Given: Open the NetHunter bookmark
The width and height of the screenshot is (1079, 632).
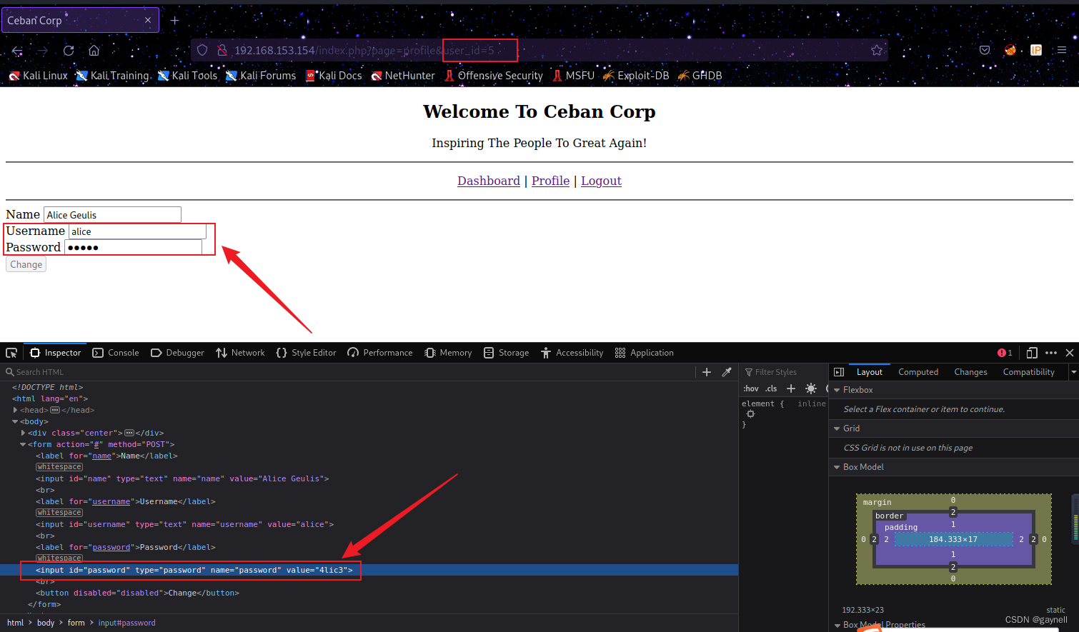Looking at the screenshot, I should tap(403, 76).
